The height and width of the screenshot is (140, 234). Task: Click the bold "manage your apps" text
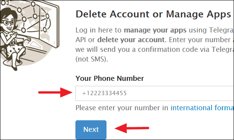(155, 30)
